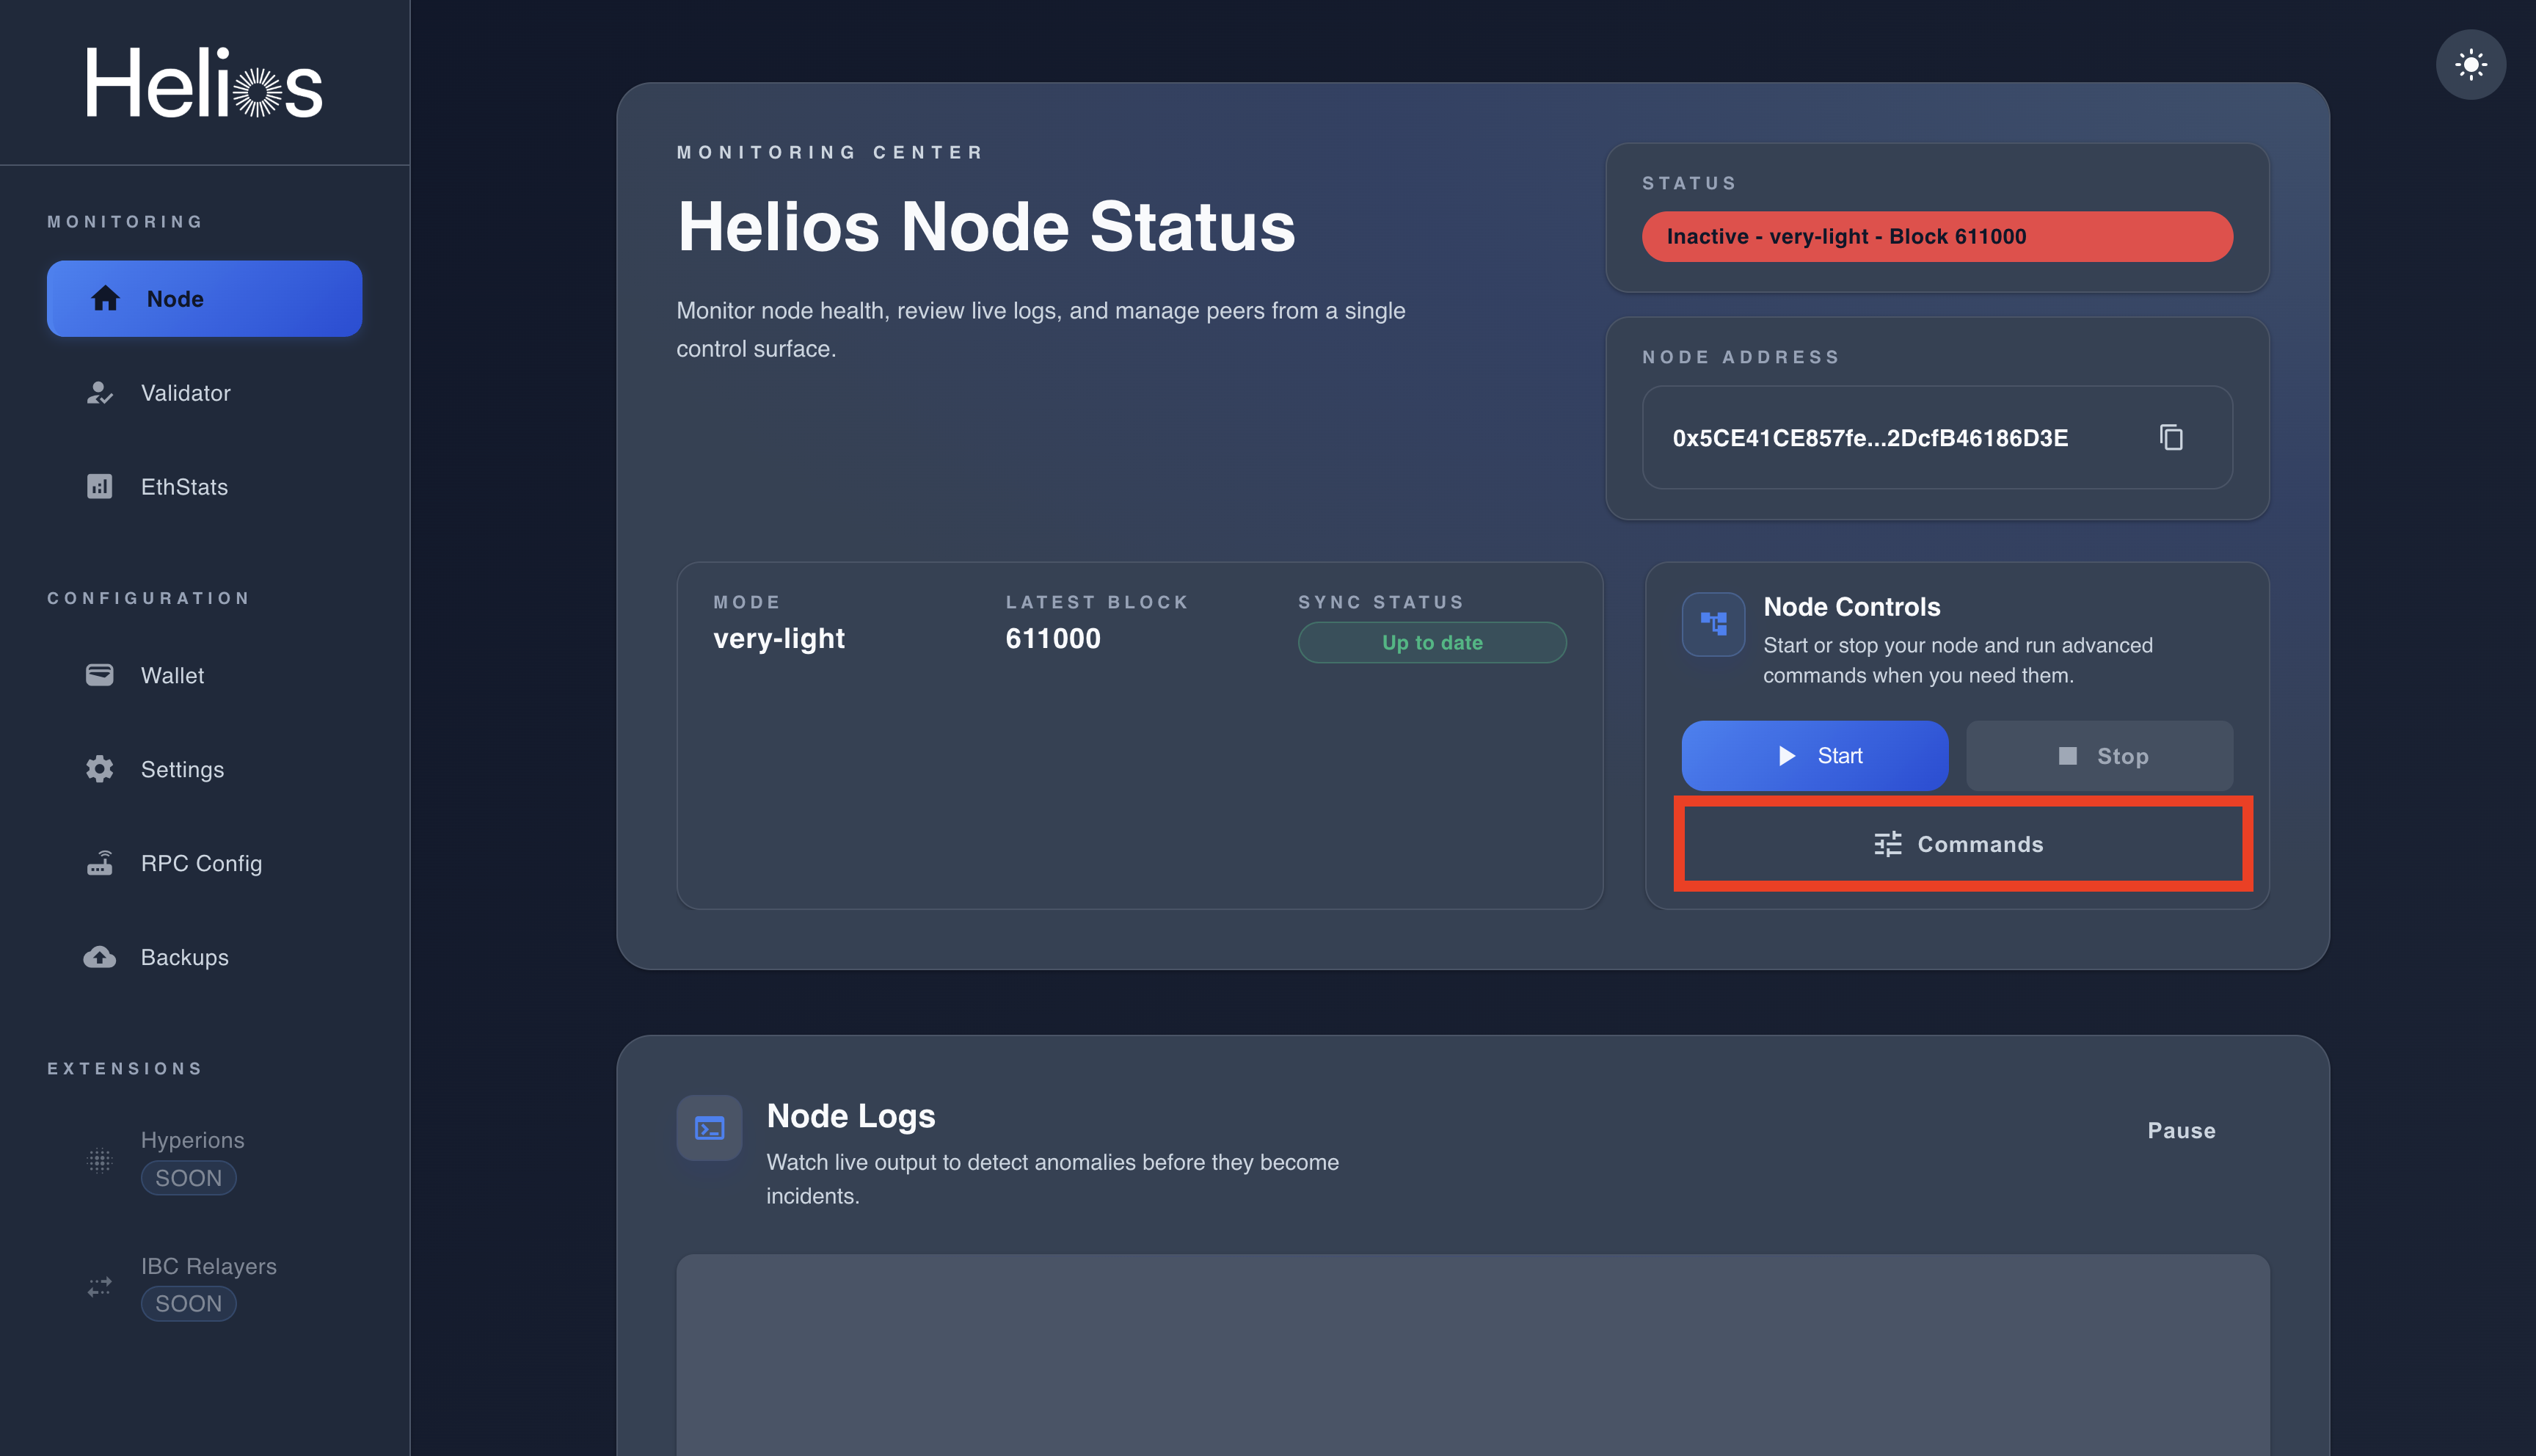2536x1456 pixels.
Task: Copy the node address with the copy icon
Action: tap(2170, 437)
